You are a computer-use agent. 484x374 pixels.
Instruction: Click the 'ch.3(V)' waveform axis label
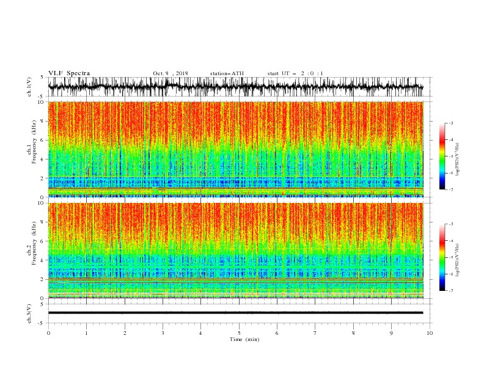[29, 313]
